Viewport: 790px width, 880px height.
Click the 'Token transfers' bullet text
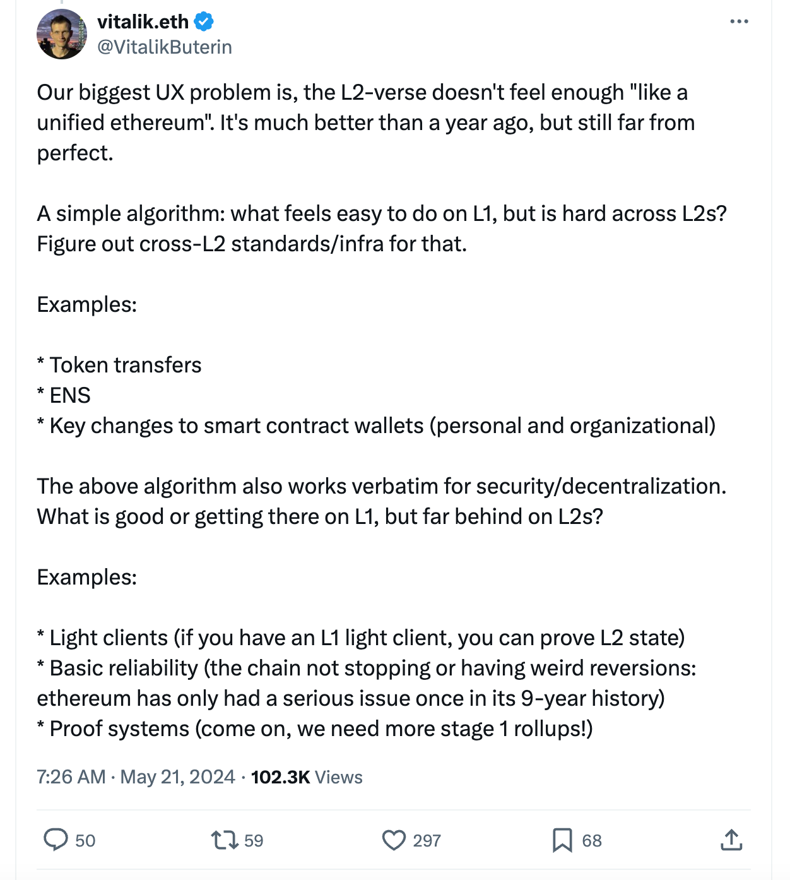pyautogui.click(x=125, y=365)
